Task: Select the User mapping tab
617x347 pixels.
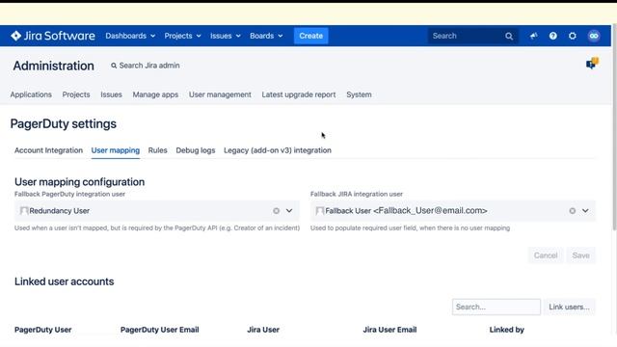Action: point(116,150)
